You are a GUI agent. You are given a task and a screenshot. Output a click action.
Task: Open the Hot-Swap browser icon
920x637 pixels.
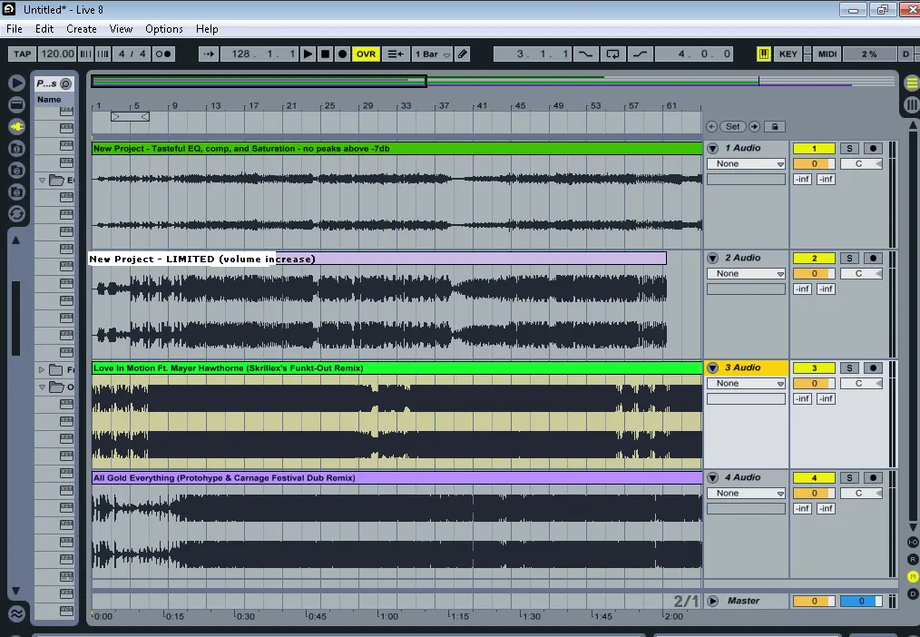(16, 213)
